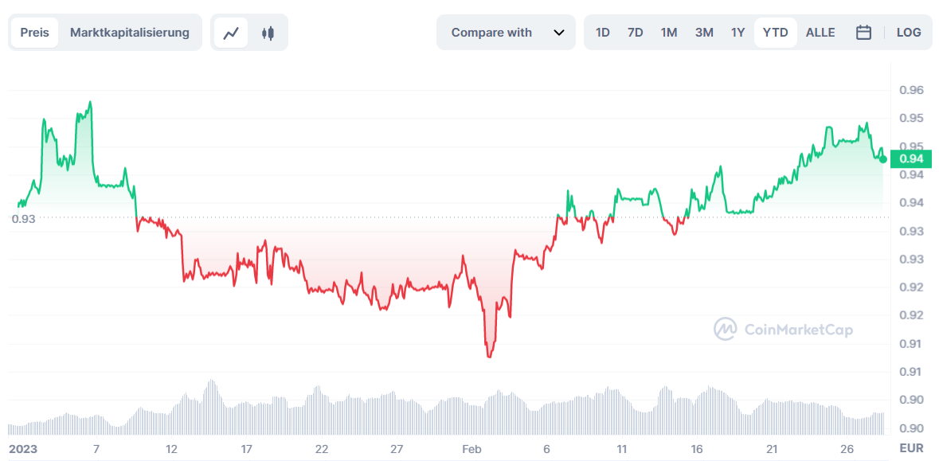Switch to candlestick chart icon
This screenshot has width=939, height=461.
click(268, 33)
